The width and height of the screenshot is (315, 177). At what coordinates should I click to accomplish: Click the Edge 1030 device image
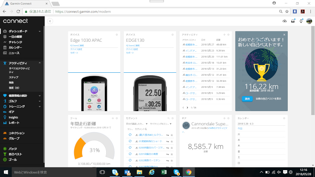point(94,93)
